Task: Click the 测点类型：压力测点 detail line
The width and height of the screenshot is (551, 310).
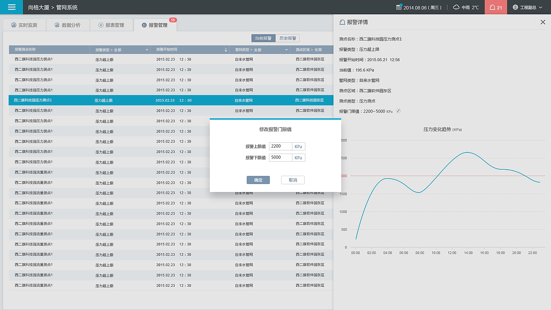Action: (357, 101)
